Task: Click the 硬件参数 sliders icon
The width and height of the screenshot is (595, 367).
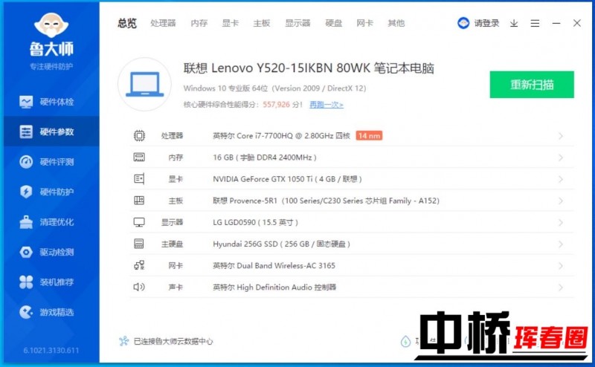Action: click(26, 131)
